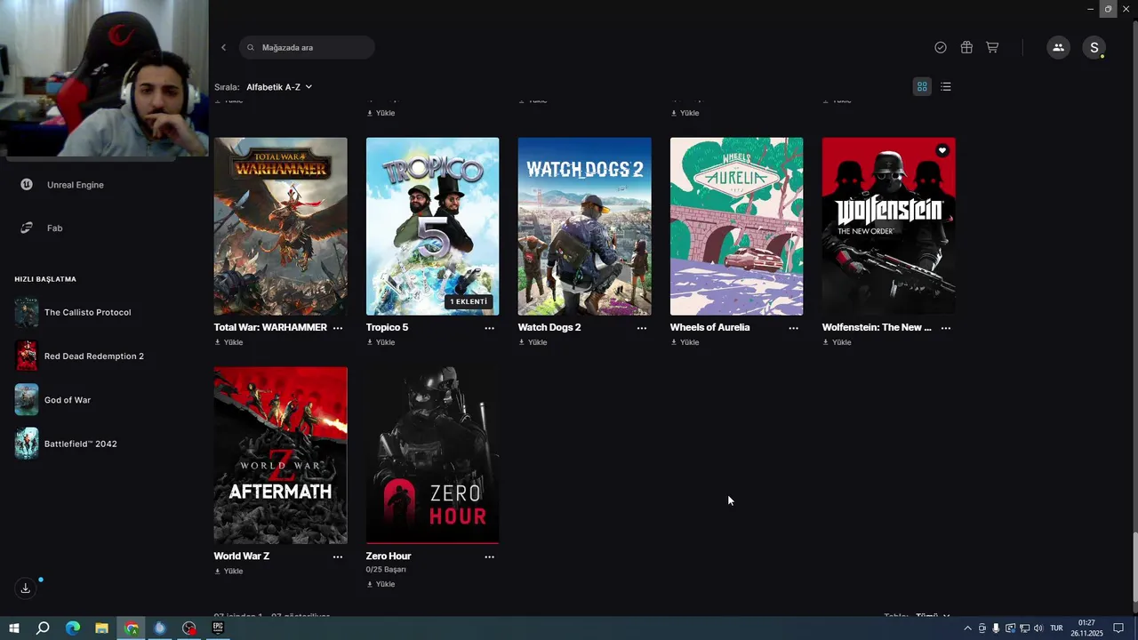This screenshot has width=1138, height=640.
Task: Launch Battlefield 2042 from quick launch
Action: coord(80,444)
